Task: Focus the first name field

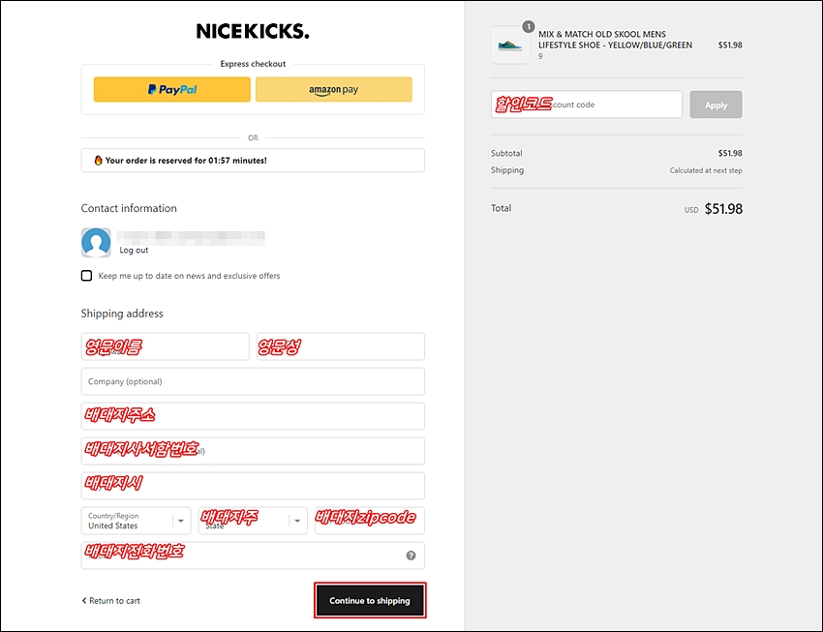Action: coord(166,346)
